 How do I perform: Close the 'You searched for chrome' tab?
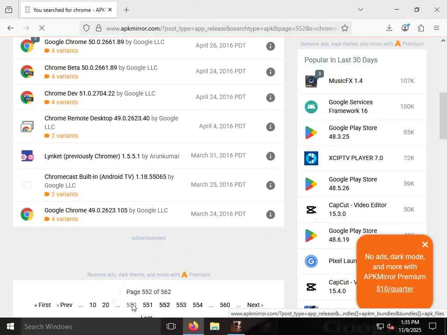click(x=110, y=10)
